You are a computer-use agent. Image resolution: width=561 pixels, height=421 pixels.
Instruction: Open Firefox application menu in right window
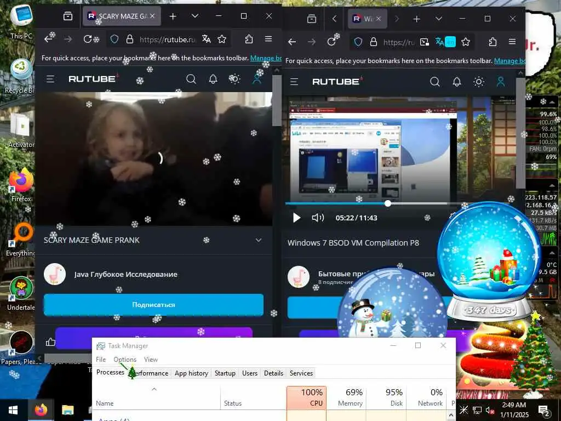click(x=512, y=42)
